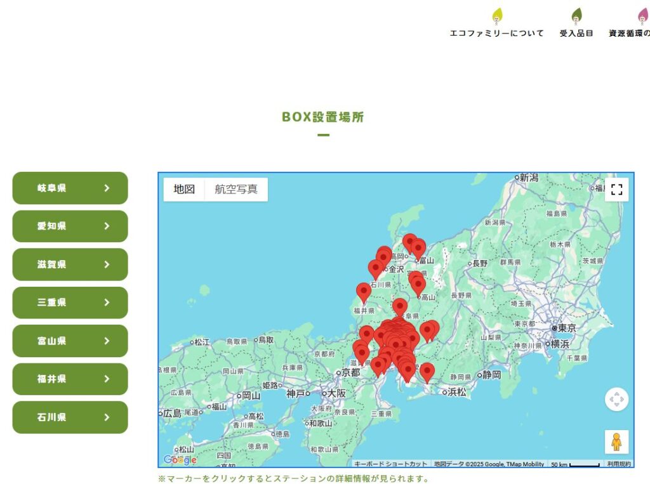This screenshot has height=484, width=650.
Task: Click the 石川県 prefecture button
Action: click(x=70, y=417)
